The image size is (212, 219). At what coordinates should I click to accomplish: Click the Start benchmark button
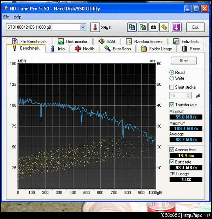tap(184, 61)
